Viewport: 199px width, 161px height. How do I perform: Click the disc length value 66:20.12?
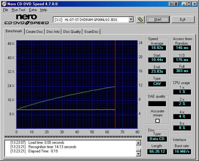click(157, 151)
